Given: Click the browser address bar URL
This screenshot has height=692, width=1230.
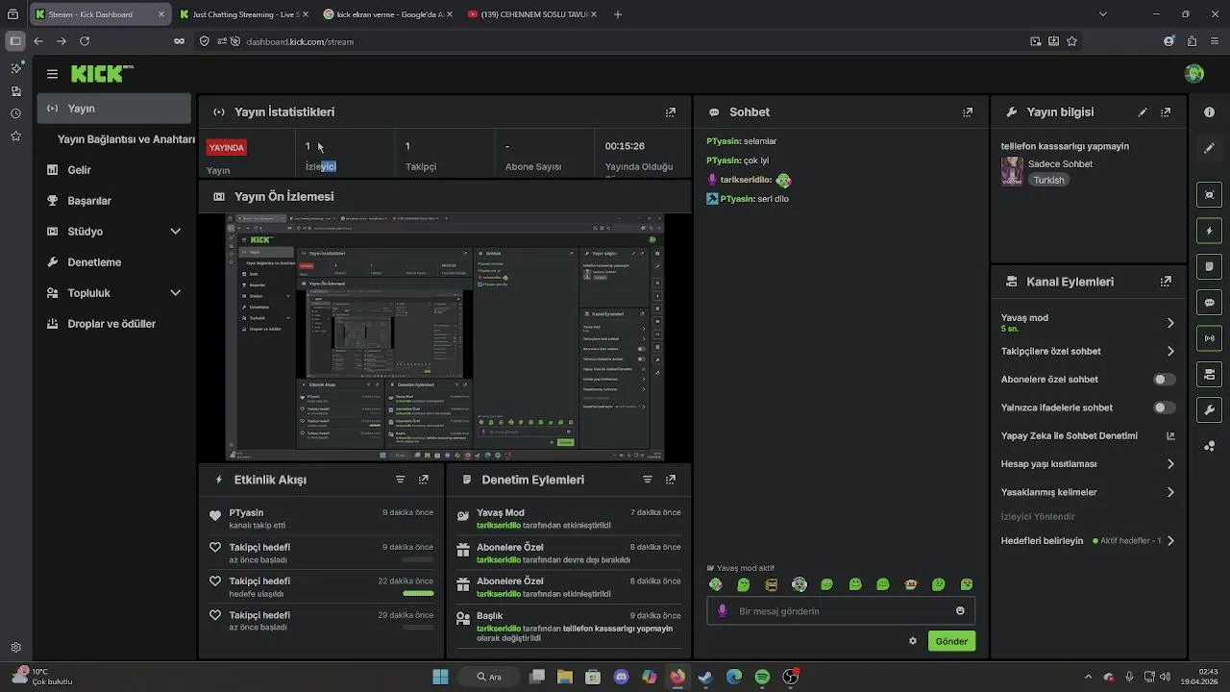Looking at the screenshot, I should [x=300, y=41].
